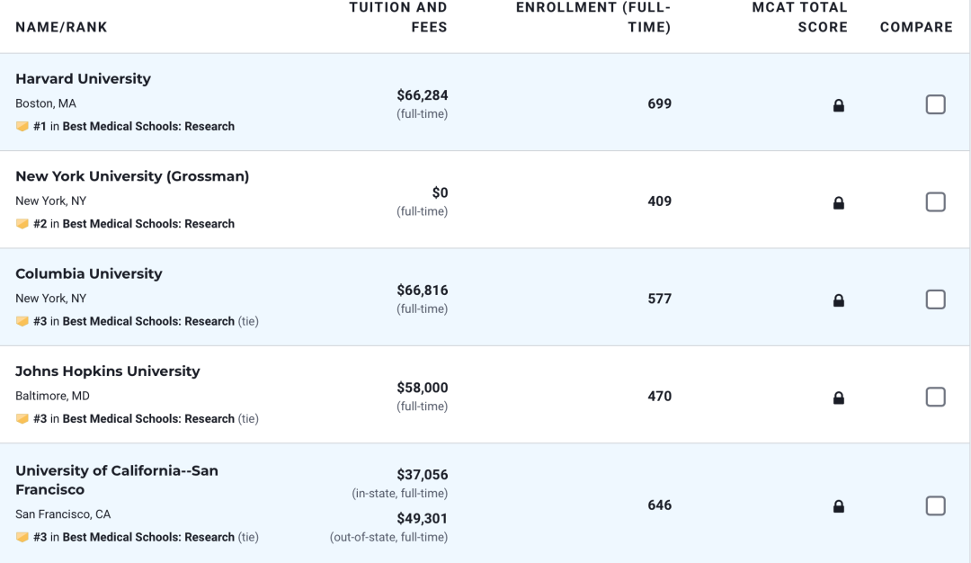Image resolution: width=971 pixels, height=563 pixels.
Task: Check the compare box for Harvard University
Action: 935,104
